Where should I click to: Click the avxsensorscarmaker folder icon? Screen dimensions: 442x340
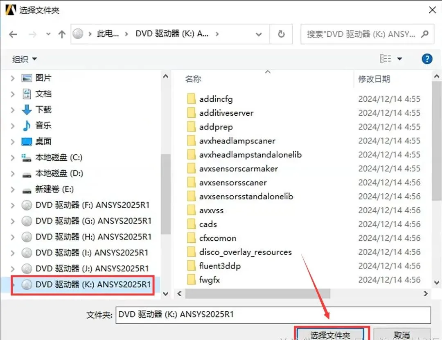[191, 168]
